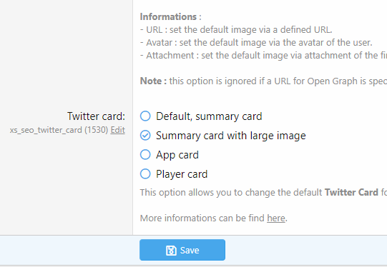Click the bold 'Twitter Card' in the description
Image resolution: width=387 pixels, height=267 pixels.
coord(351,192)
